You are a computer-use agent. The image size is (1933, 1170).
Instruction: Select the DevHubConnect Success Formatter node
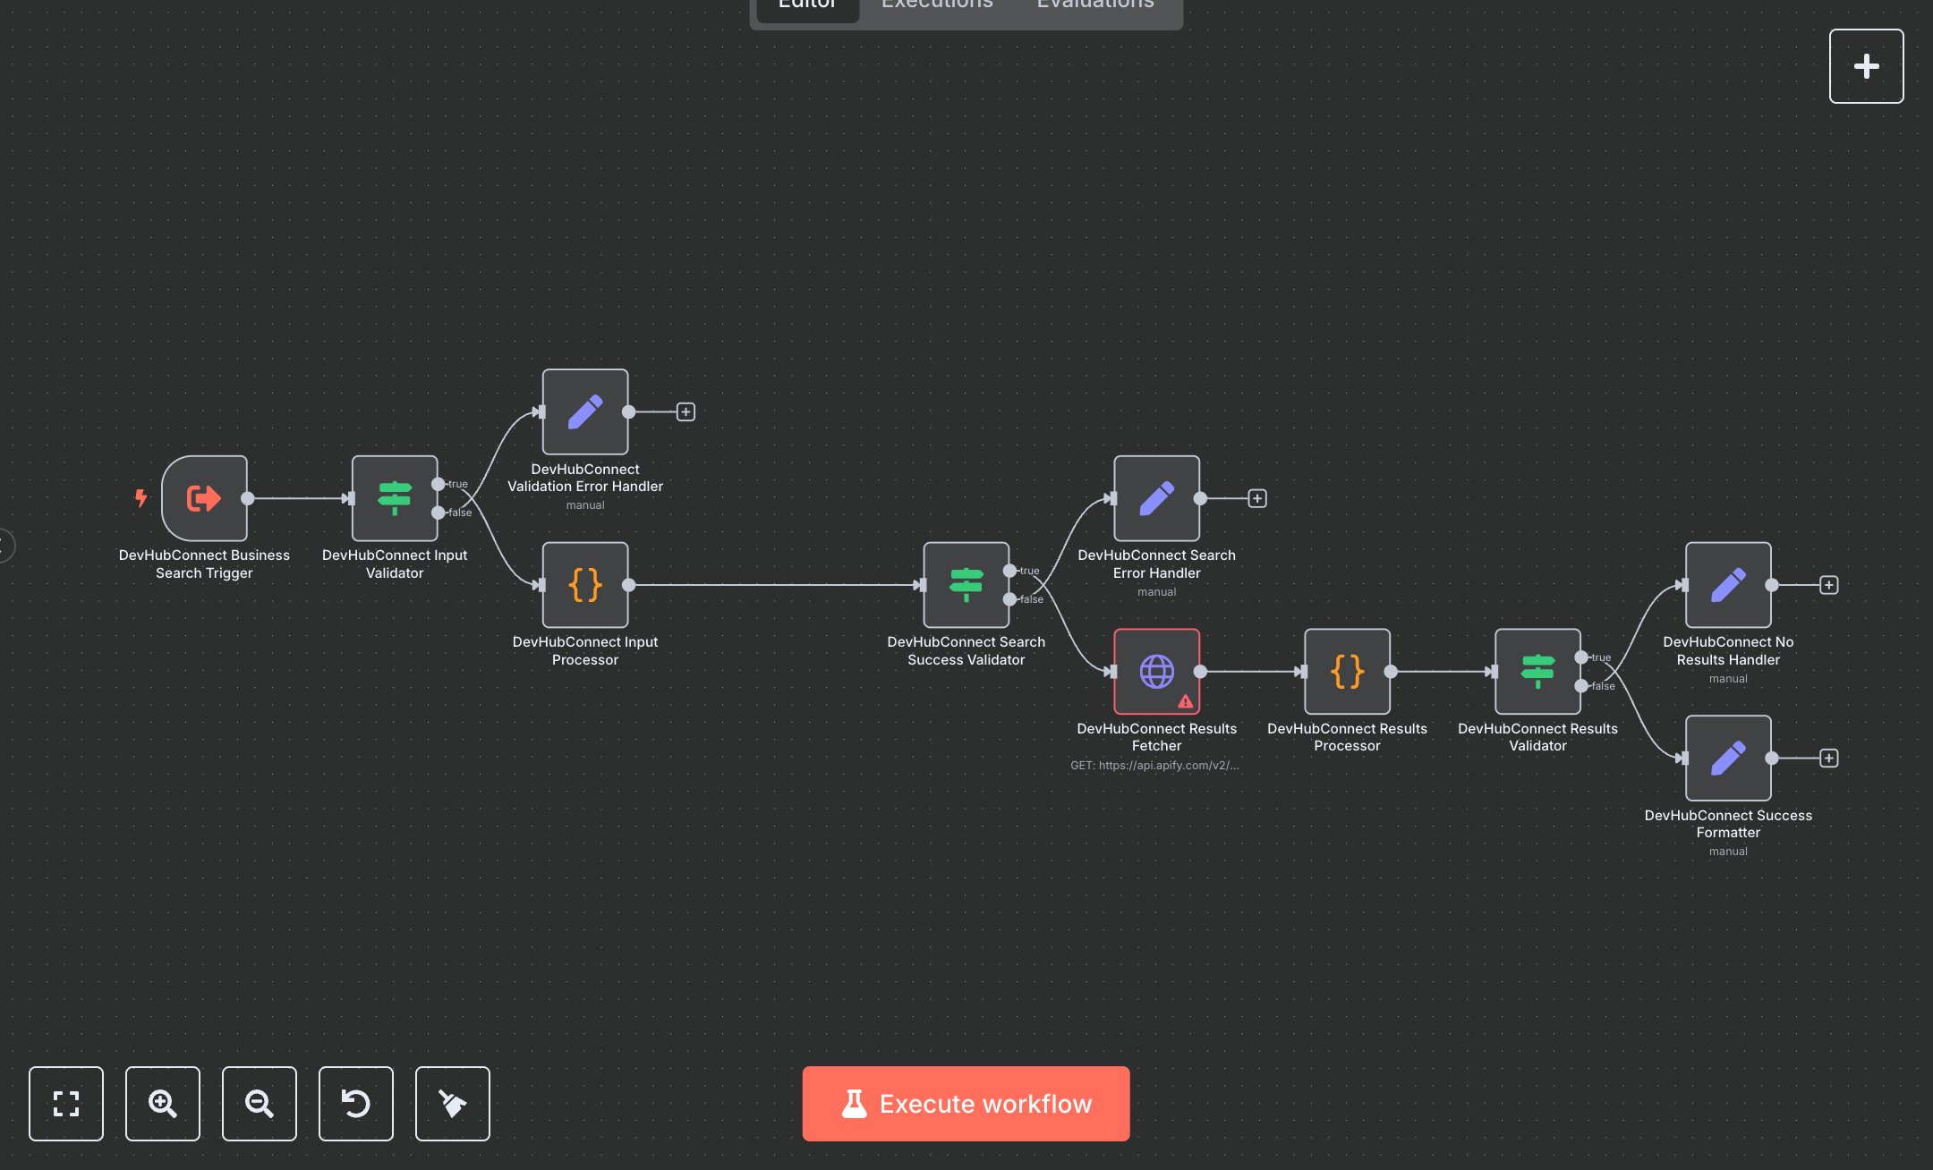click(x=1727, y=758)
